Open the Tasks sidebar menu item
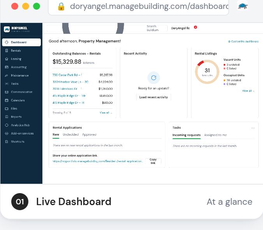 pyautogui.click(x=21, y=84)
